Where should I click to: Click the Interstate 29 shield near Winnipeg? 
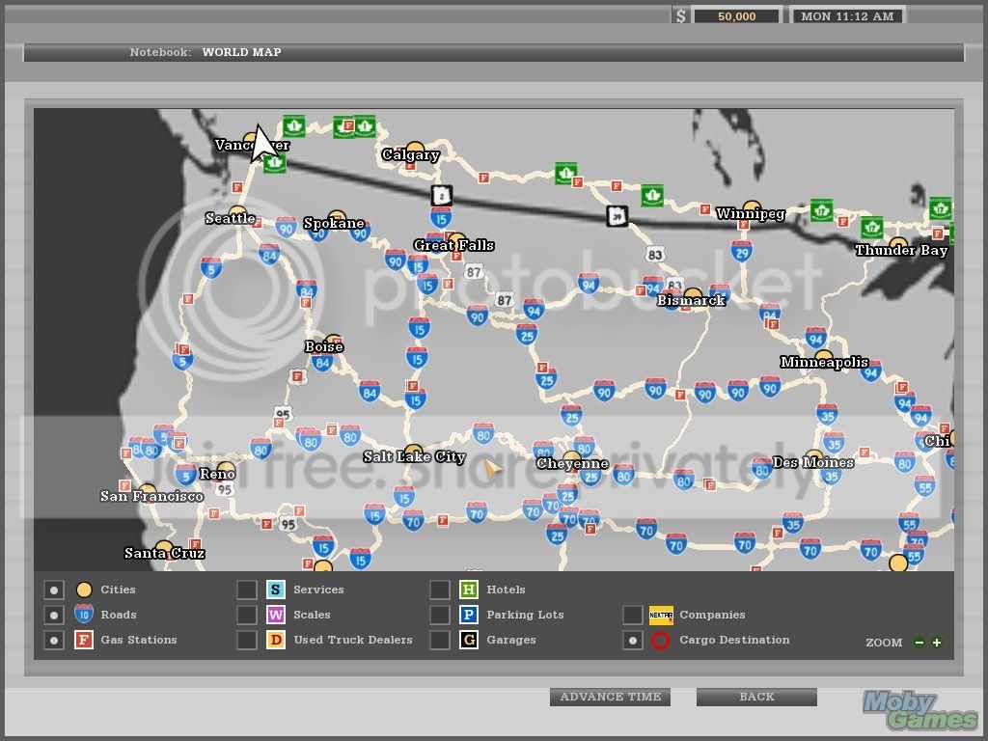click(742, 252)
